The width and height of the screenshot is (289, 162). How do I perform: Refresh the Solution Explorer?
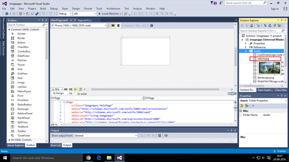click(270, 26)
